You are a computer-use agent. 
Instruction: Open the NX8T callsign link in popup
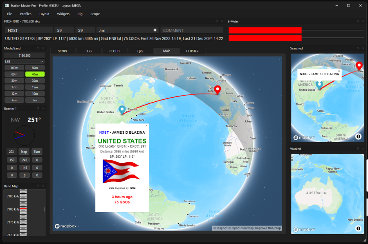click(x=104, y=132)
